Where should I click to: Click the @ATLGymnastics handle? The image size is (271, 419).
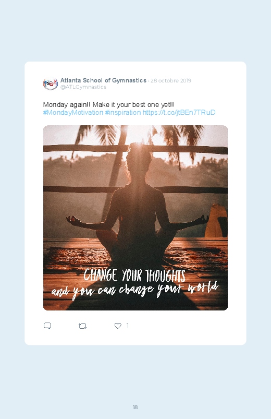tap(83, 87)
